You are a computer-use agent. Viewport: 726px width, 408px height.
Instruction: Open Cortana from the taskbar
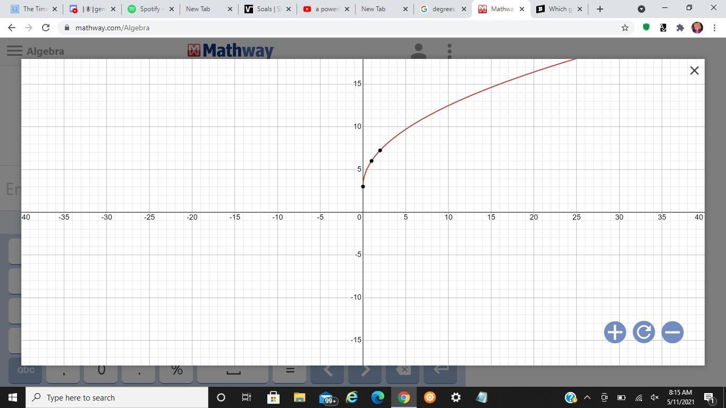click(221, 397)
